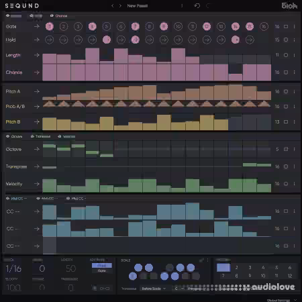
Task: Click the undo icon in header
Action: [x=197, y=5]
